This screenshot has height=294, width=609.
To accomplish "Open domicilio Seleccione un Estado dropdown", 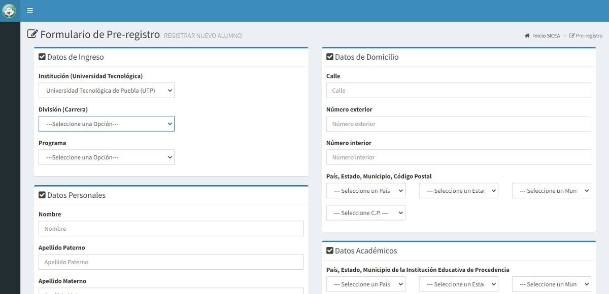I will pyautogui.click(x=458, y=191).
